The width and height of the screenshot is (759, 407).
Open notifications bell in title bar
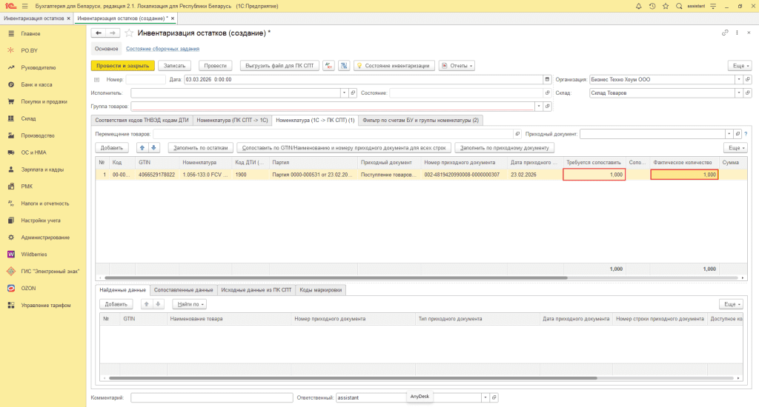pyautogui.click(x=639, y=5)
